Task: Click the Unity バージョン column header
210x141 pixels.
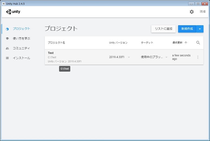Action: [x=118, y=43]
